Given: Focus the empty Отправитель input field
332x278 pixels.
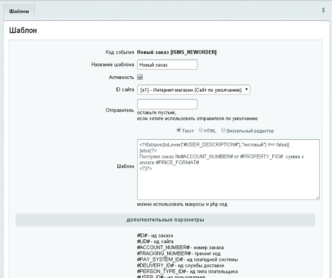Looking at the screenshot, I should 167,104.
